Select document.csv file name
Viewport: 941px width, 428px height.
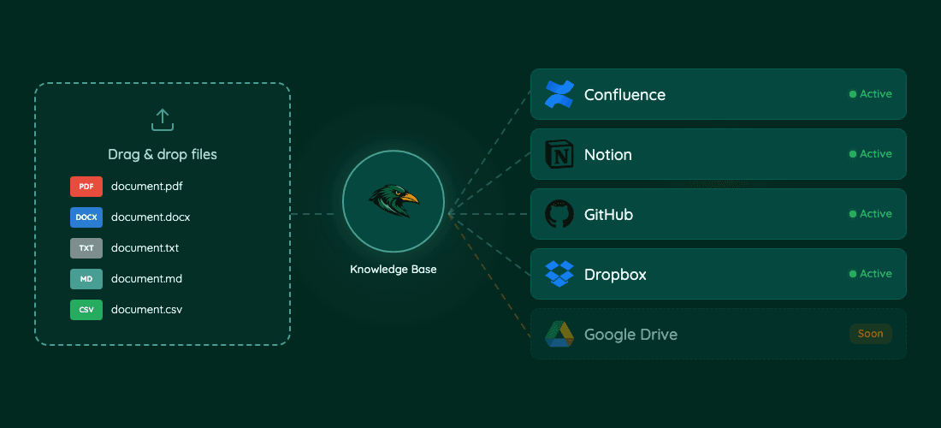[x=146, y=310]
